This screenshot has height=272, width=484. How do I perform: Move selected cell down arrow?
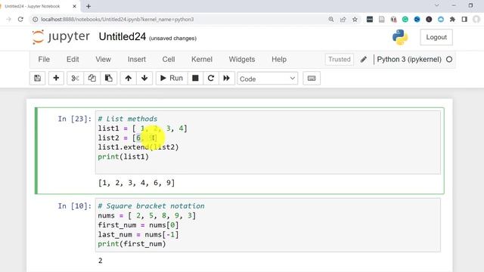coord(144,79)
